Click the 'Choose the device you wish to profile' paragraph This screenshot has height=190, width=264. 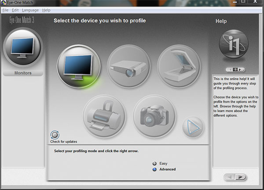pos(236,106)
